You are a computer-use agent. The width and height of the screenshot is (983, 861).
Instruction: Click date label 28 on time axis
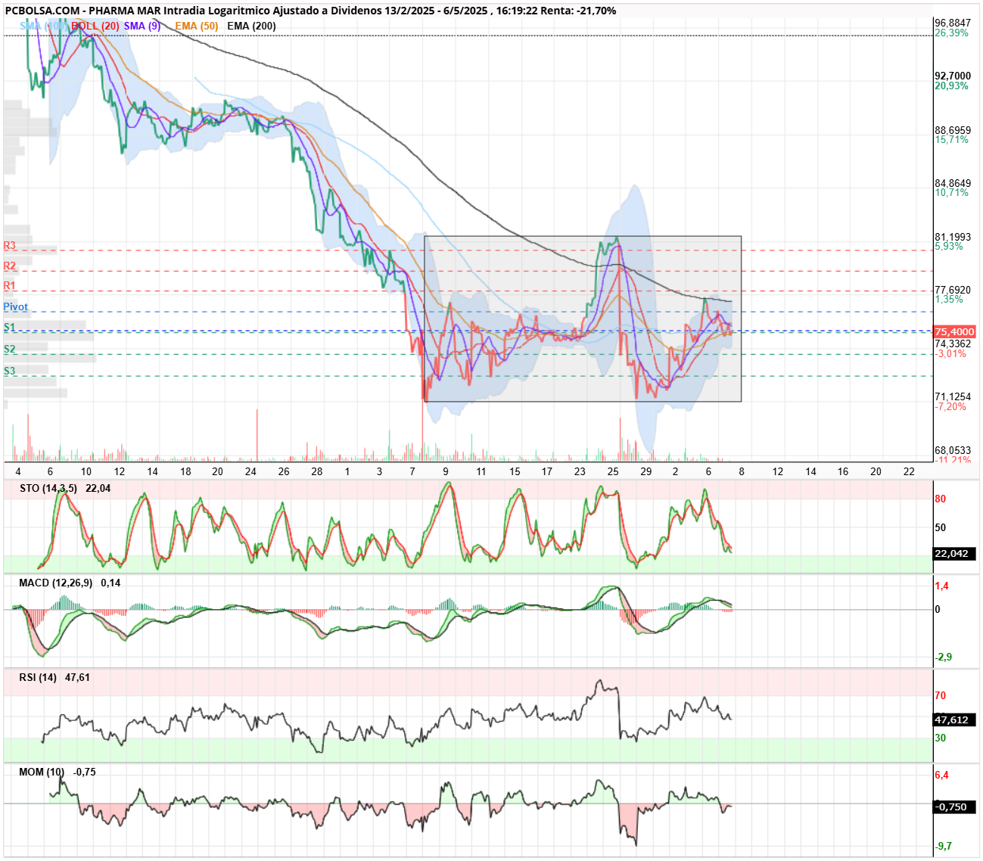pyautogui.click(x=317, y=471)
